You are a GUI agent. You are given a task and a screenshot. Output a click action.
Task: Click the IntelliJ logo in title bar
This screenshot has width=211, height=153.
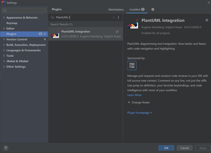tap(3, 3)
